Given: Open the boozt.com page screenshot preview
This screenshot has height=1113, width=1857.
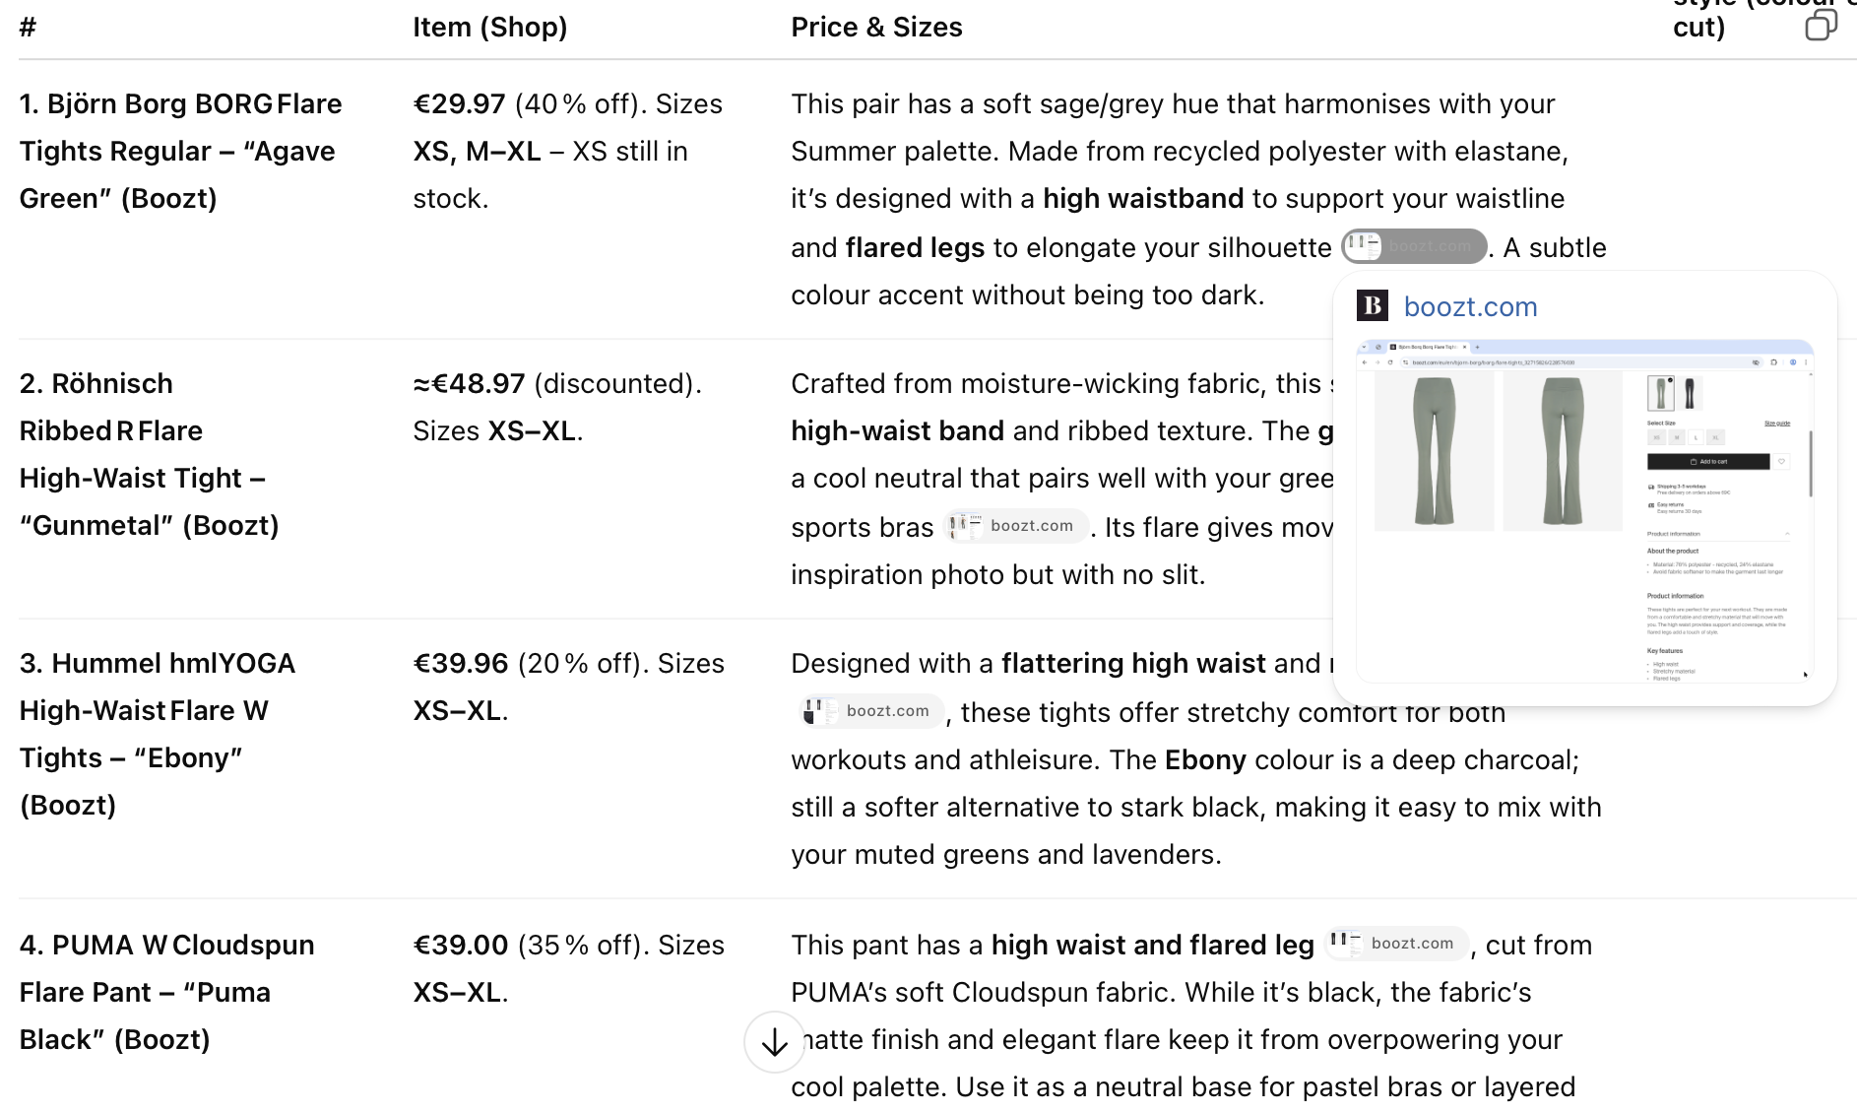Looking at the screenshot, I should point(1585,511).
